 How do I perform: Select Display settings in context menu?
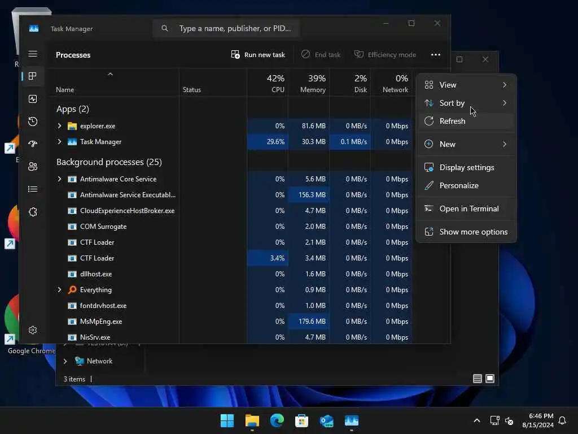(x=466, y=167)
